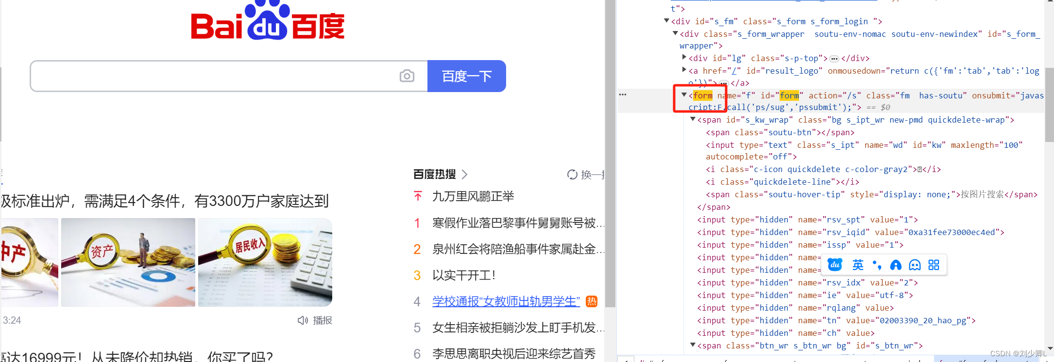Collapse the div class="s_form_wrapper" node

(x=675, y=33)
